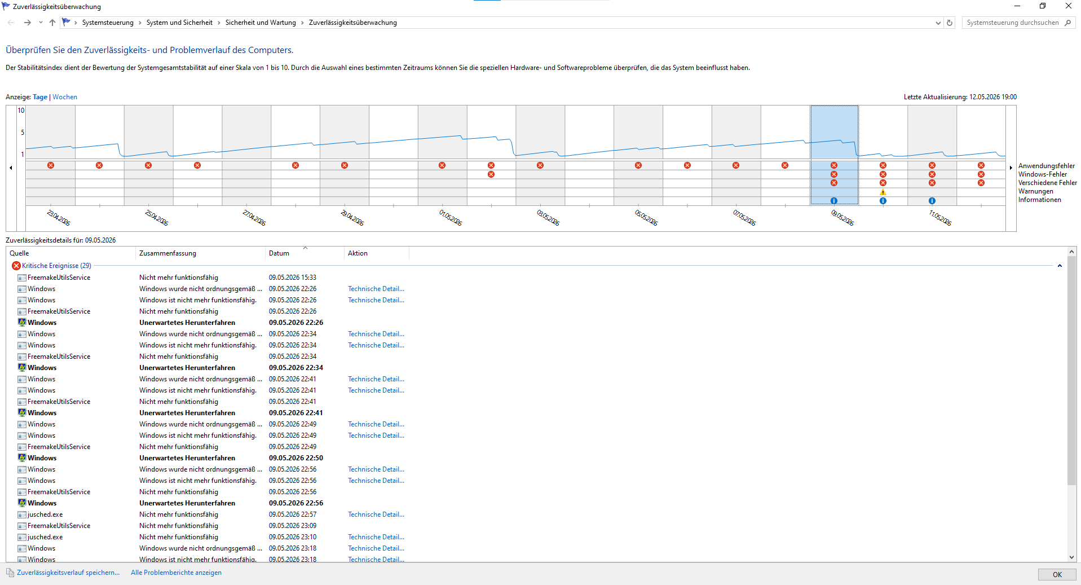
Task: Click Zuverlässigkeitsverlauf speichern link
Action: (x=68, y=573)
